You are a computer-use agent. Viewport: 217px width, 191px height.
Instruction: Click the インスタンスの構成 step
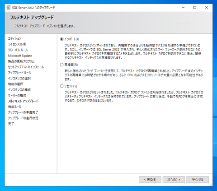click(19, 90)
